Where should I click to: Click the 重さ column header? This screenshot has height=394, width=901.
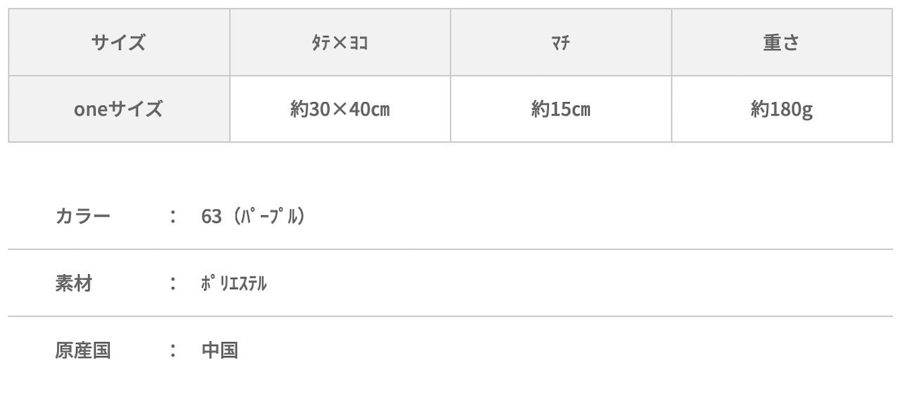click(x=781, y=43)
